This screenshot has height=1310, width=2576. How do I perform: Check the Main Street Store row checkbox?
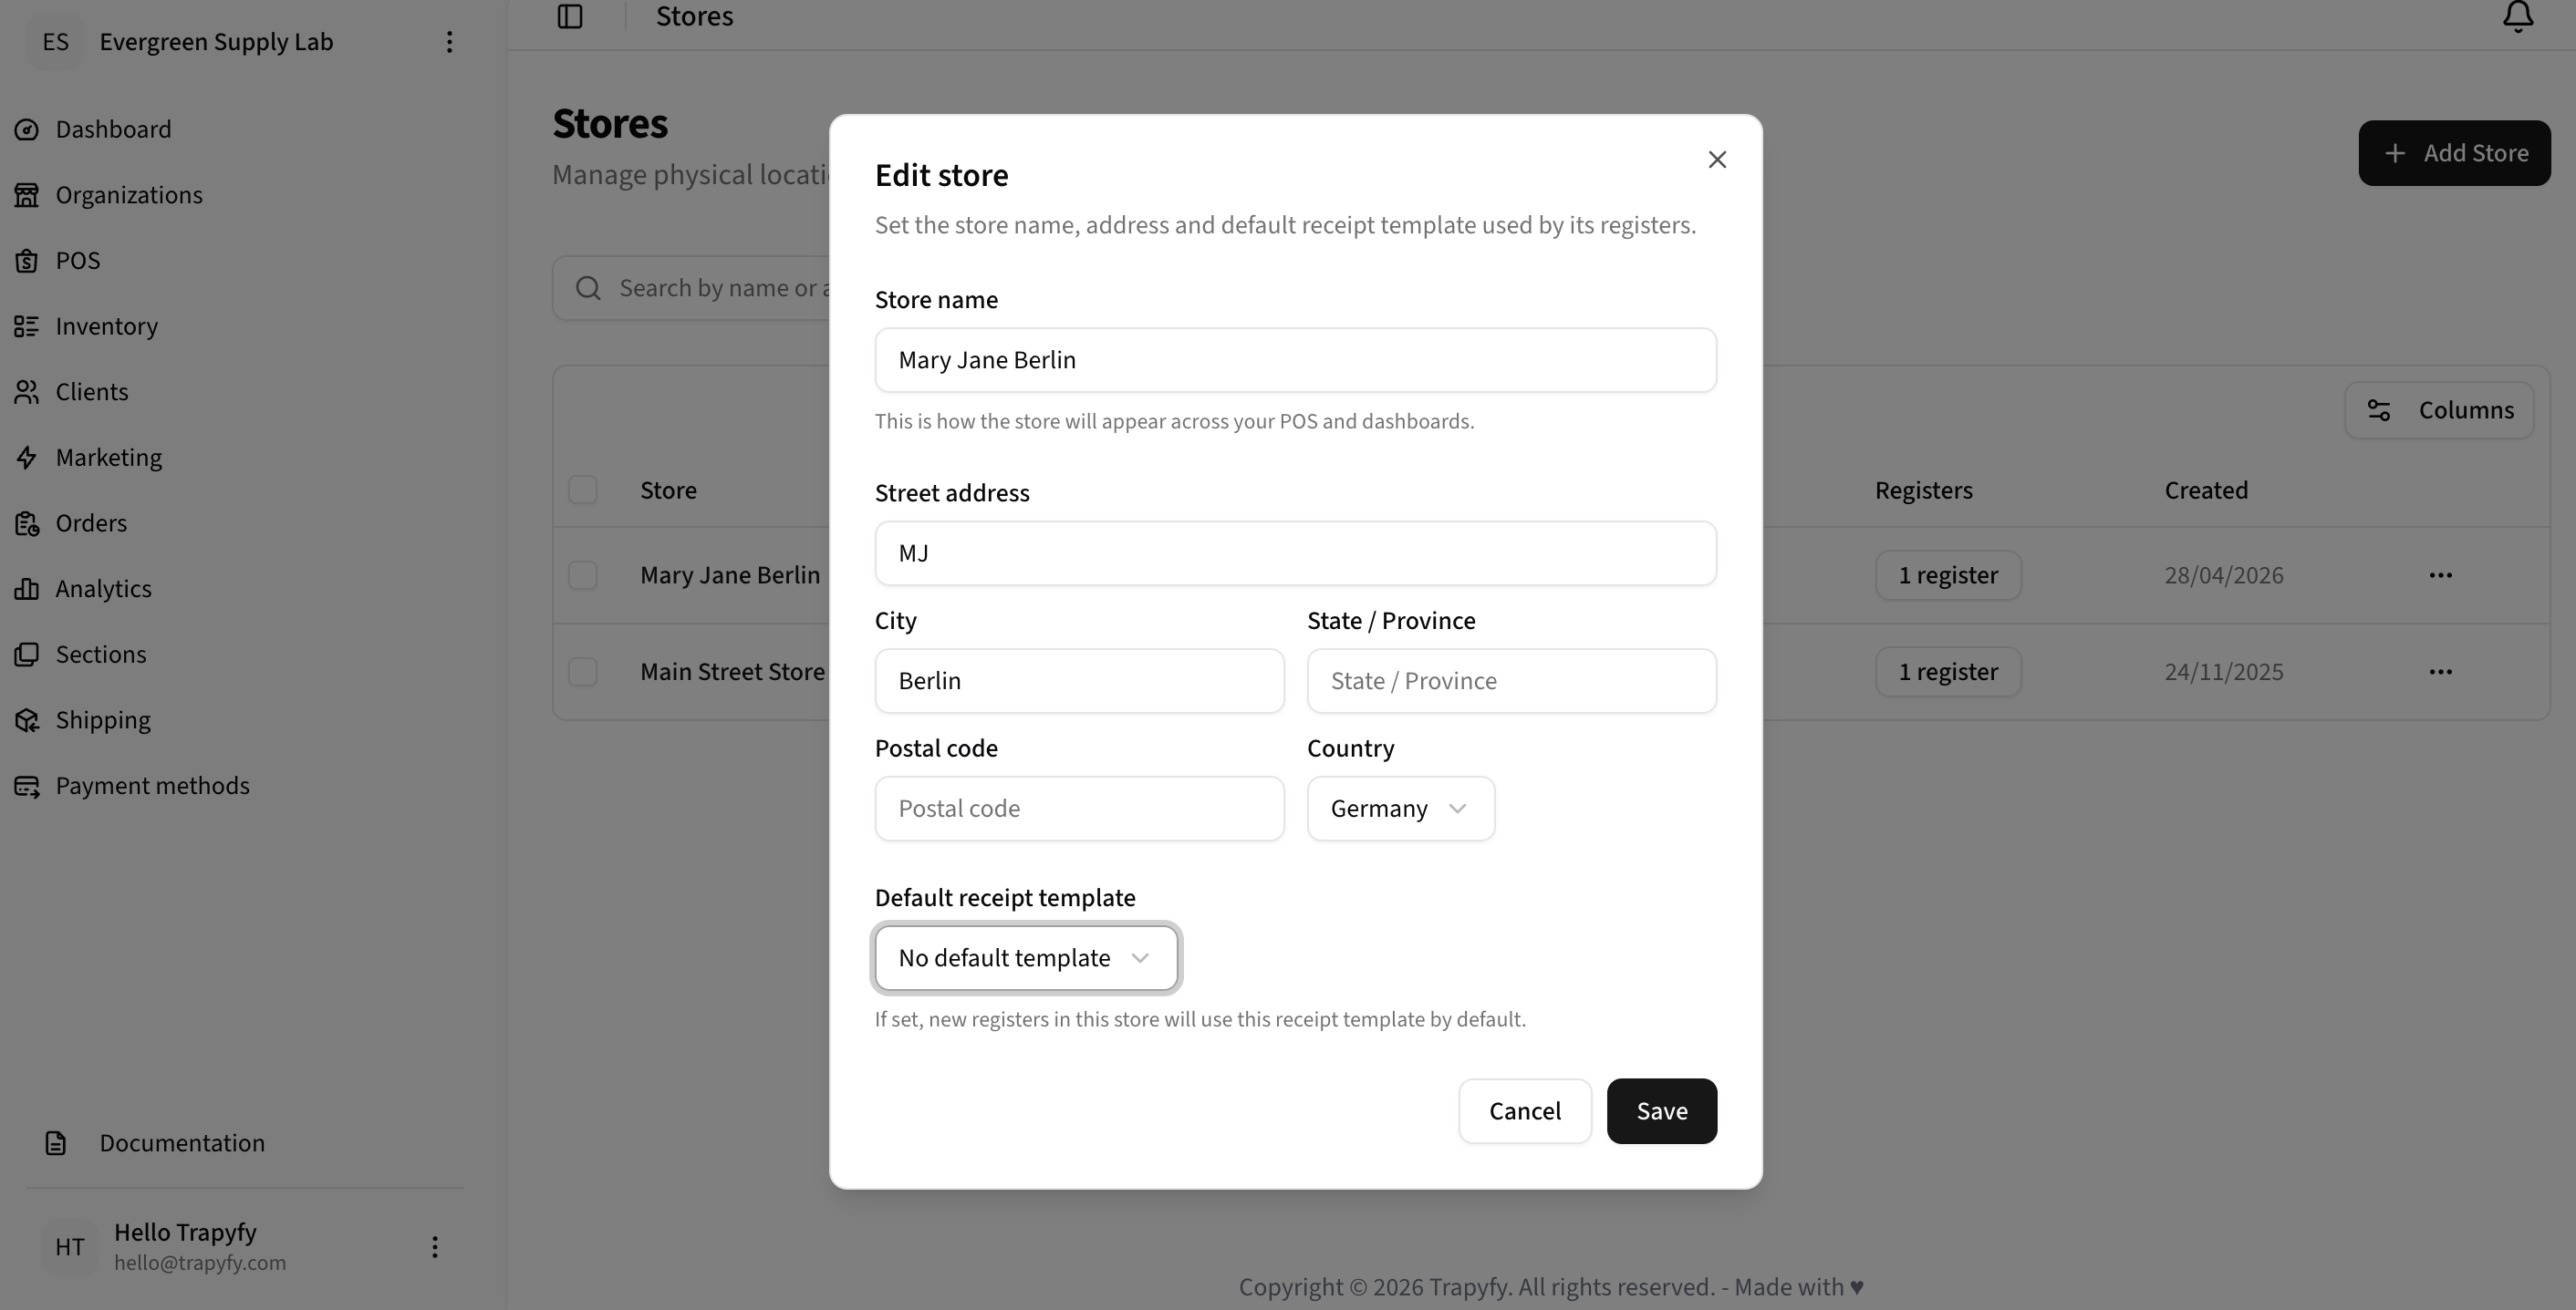(x=583, y=672)
